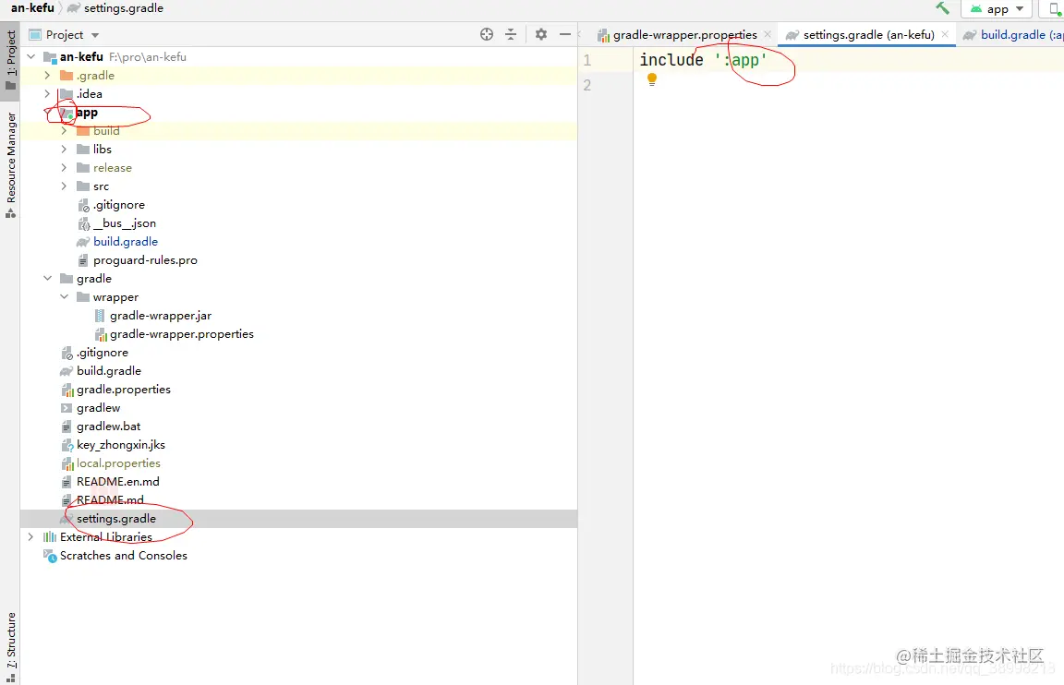Expand the .gradle folder
The width and height of the screenshot is (1064, 685).
pos(47,76)
